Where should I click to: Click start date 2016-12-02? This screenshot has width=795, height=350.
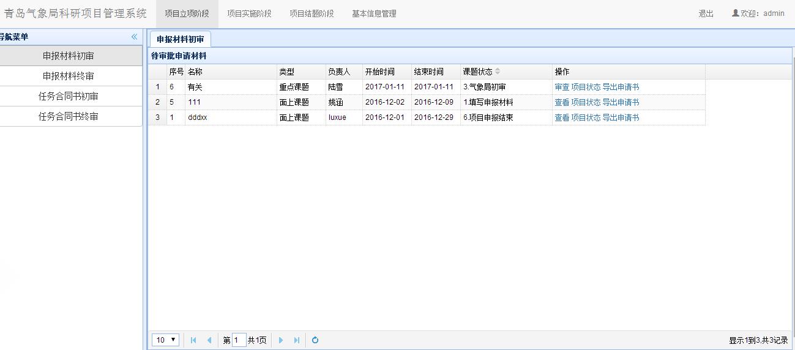click(387, 102)
